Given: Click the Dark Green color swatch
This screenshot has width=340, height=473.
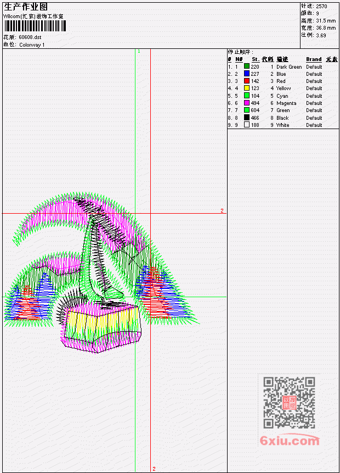Looking at the screenshot, I should (x=247, y=66).
